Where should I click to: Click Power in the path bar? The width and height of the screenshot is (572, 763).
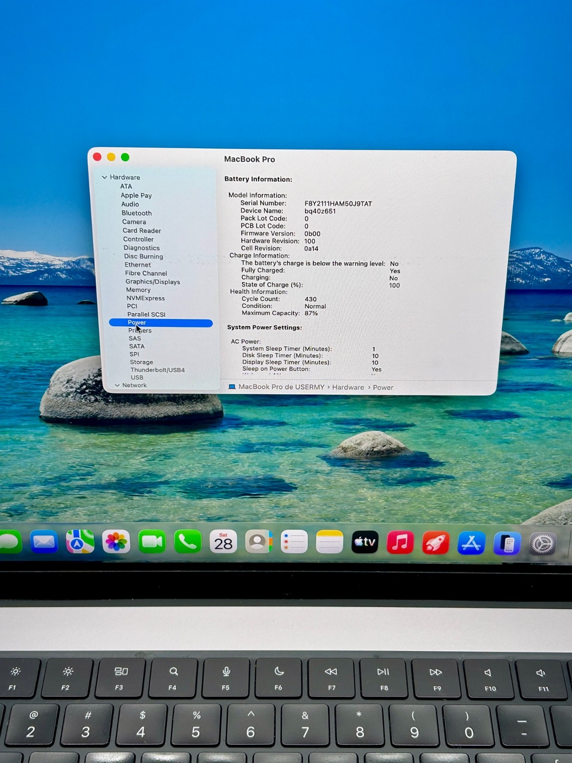(383, 388)
